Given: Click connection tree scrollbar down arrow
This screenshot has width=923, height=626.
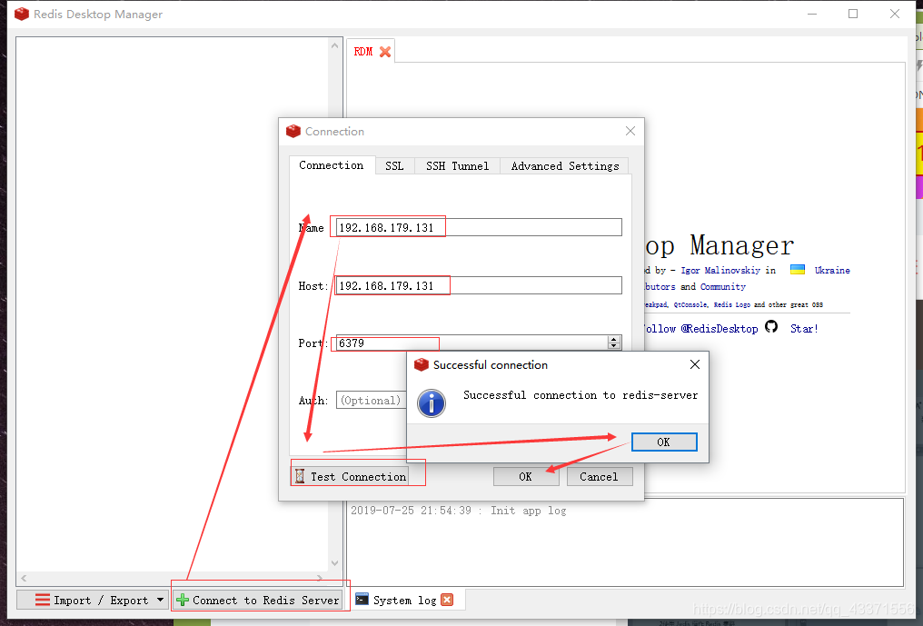Looking at the screenshot, I should [334, 562].
